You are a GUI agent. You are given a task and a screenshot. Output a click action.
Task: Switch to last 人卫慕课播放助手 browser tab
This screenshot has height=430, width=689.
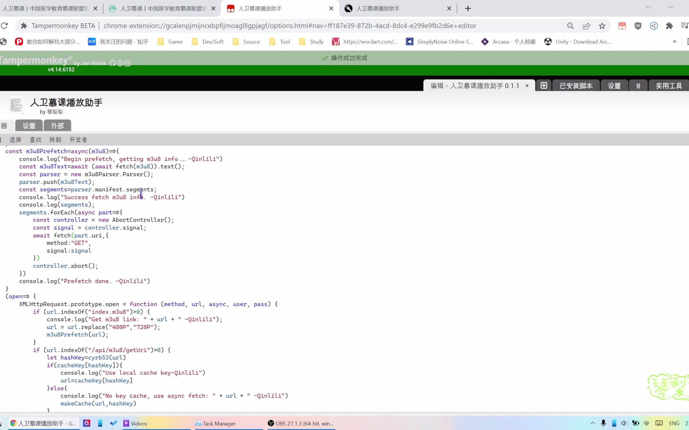[x=398, y=8]
